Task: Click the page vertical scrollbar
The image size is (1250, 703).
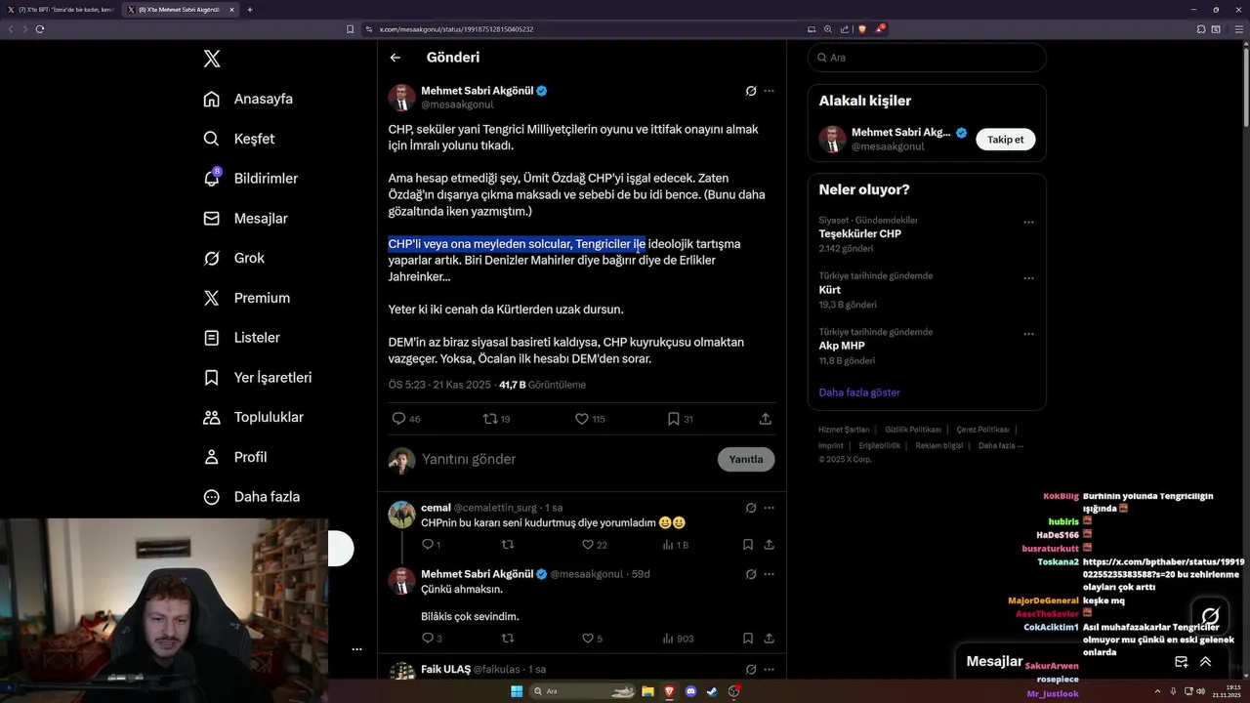Action: tap(1245, 88)
